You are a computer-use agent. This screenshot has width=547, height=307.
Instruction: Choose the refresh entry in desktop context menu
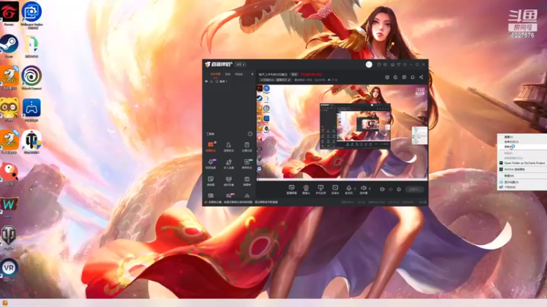point(522,147)
